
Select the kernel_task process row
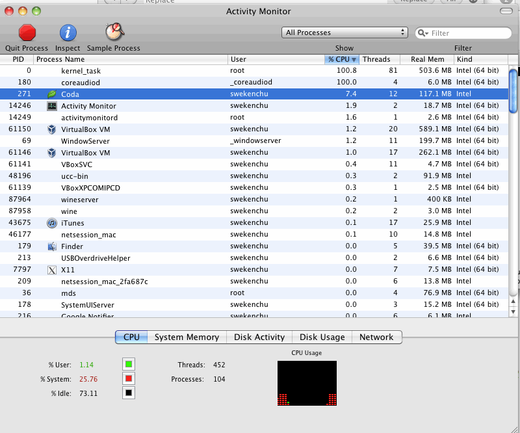click(254, 71)
